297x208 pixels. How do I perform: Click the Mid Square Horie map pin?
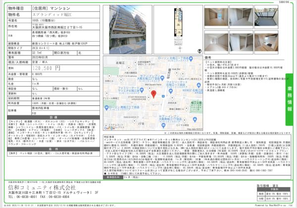149,88
